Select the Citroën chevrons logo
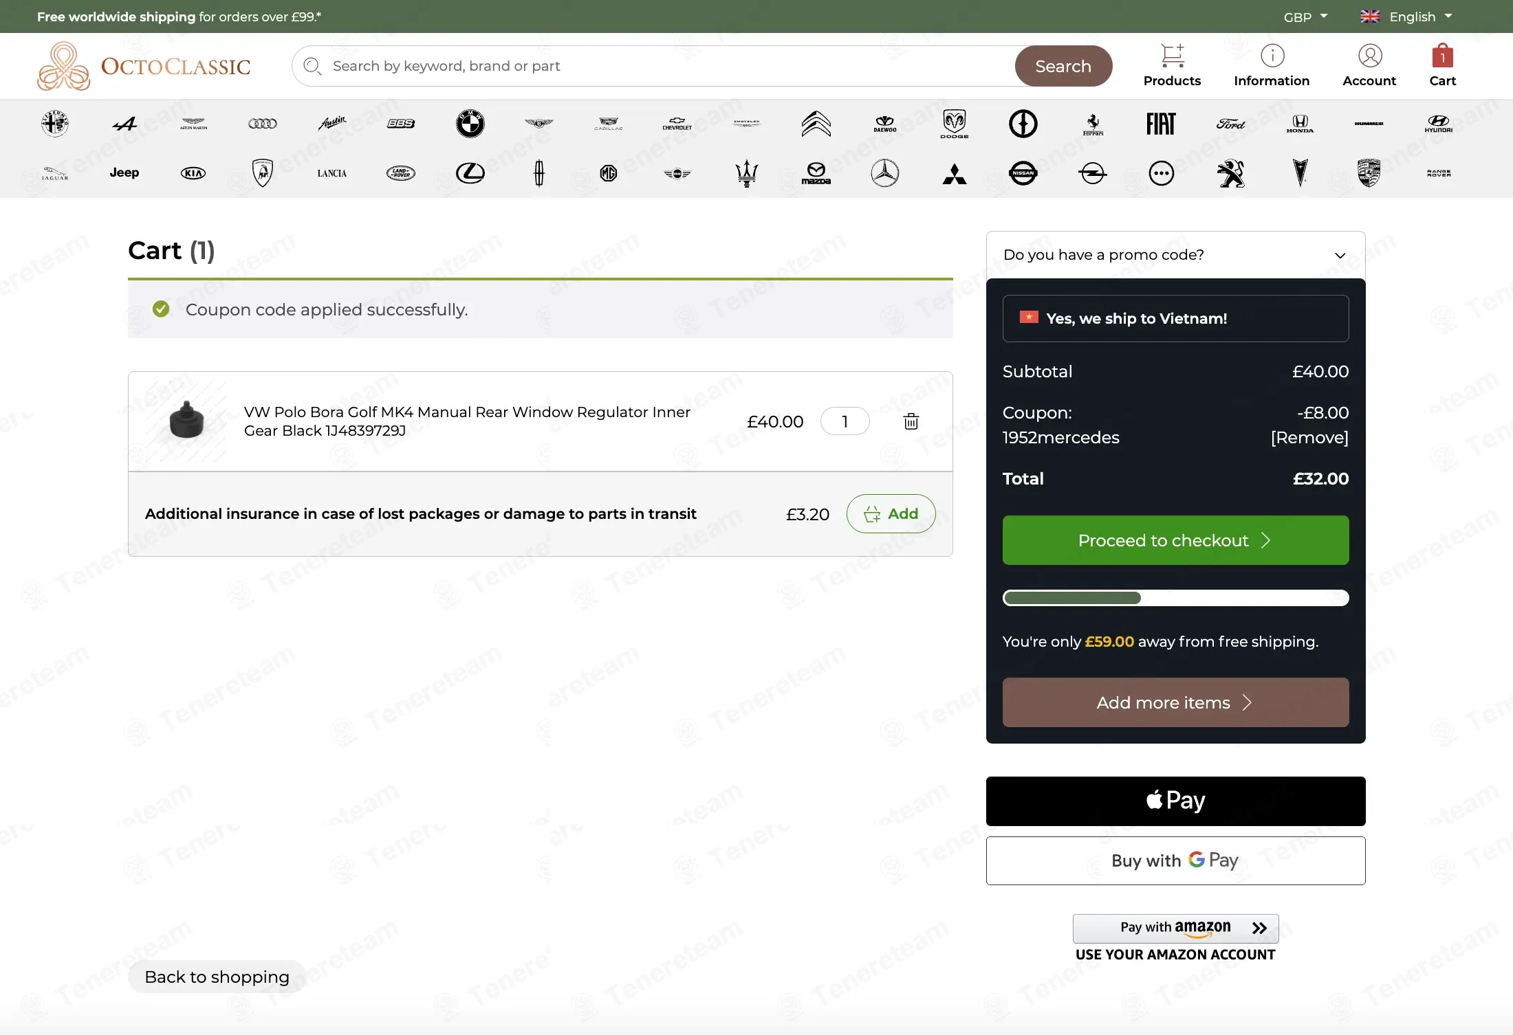 [x=816, y=124]
